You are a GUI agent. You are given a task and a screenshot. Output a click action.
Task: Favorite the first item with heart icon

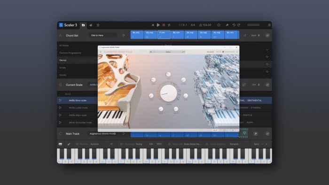pos(267,57)
